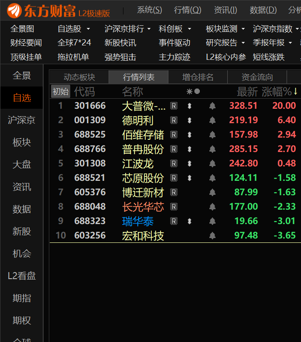This screenshot has height=342, width=301.
Task: Click the pin marker icon for 瑞华泰
Action: (x=189, y=221)
